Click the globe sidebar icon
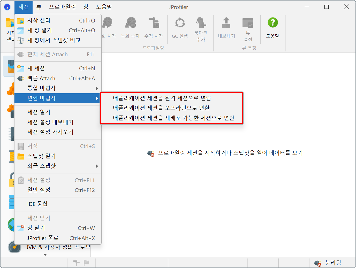Viewport: 356px width, 268px height. 11,225
